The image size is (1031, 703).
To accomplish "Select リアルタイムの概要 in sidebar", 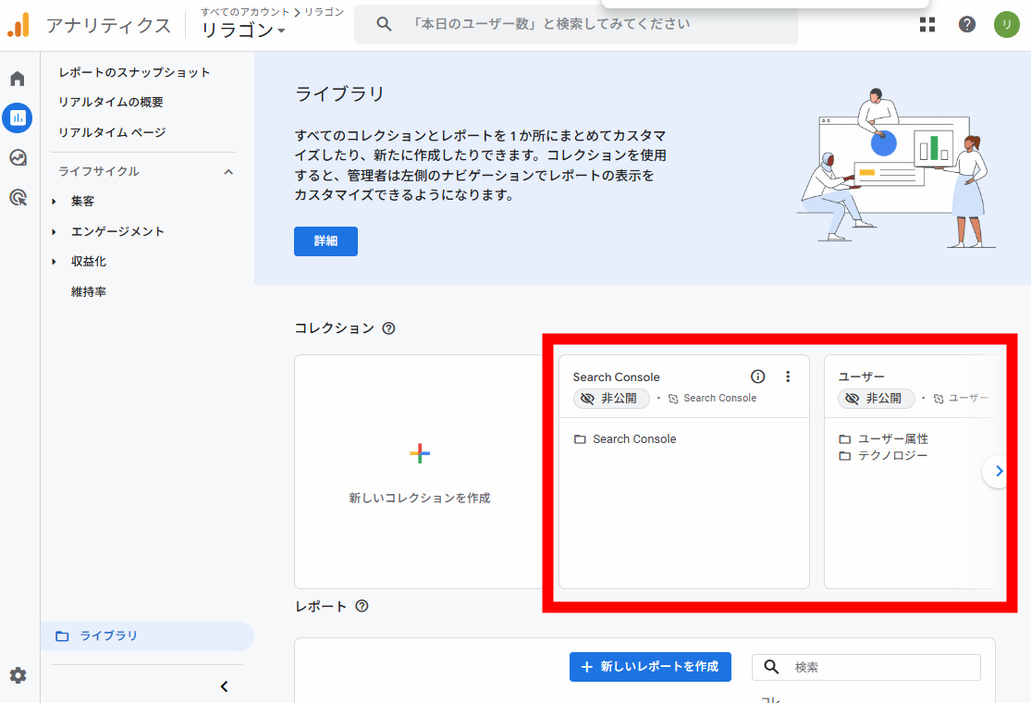I will click(x=111, y=103).
